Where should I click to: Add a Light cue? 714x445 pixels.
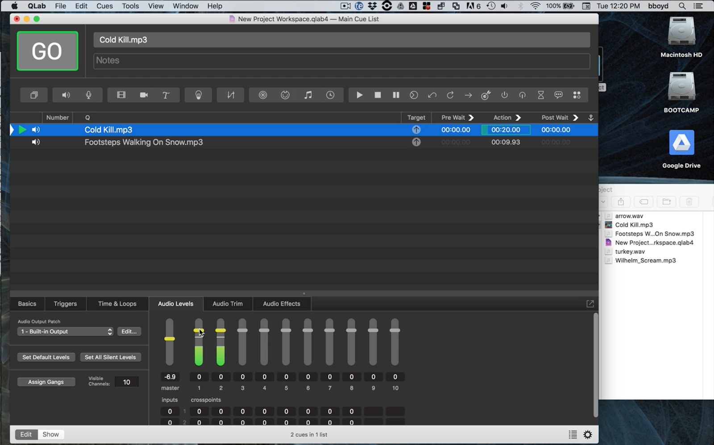click(198, 95)
